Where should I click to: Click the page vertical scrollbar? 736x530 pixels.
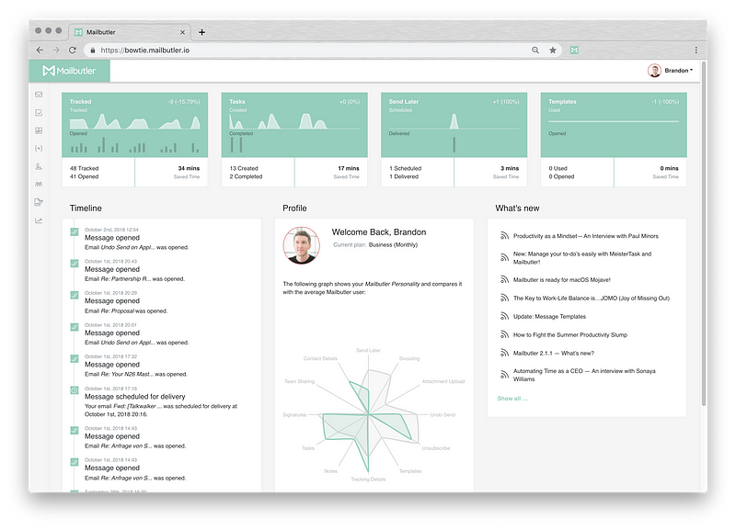point(703,234)
